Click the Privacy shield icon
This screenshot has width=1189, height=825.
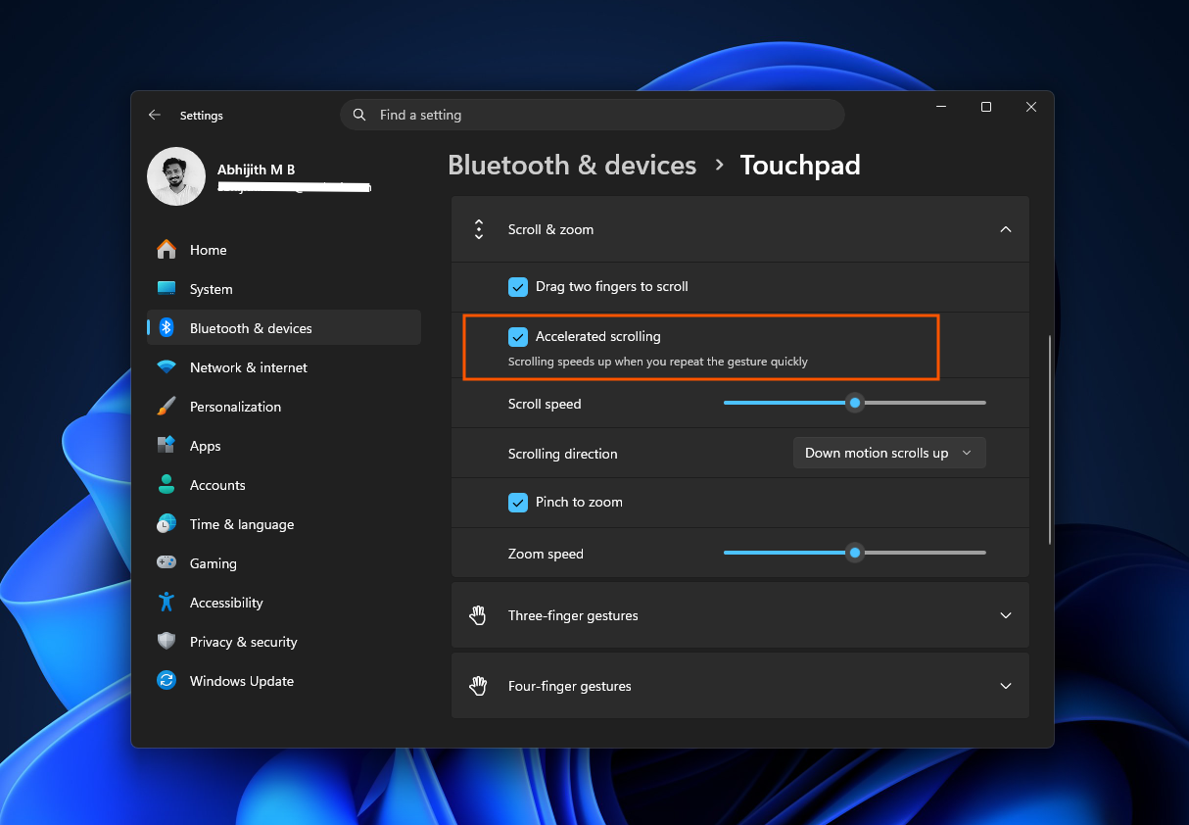click(x=166, y=642)
